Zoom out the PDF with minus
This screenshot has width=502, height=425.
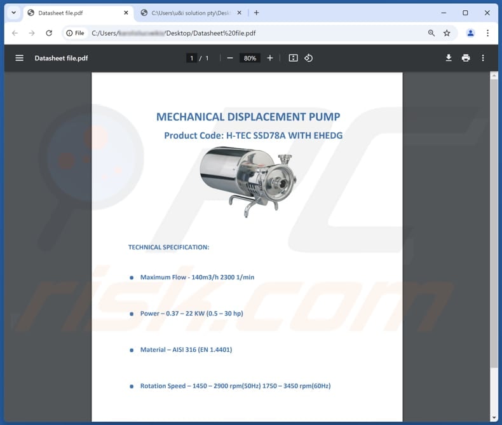point(230,58)
